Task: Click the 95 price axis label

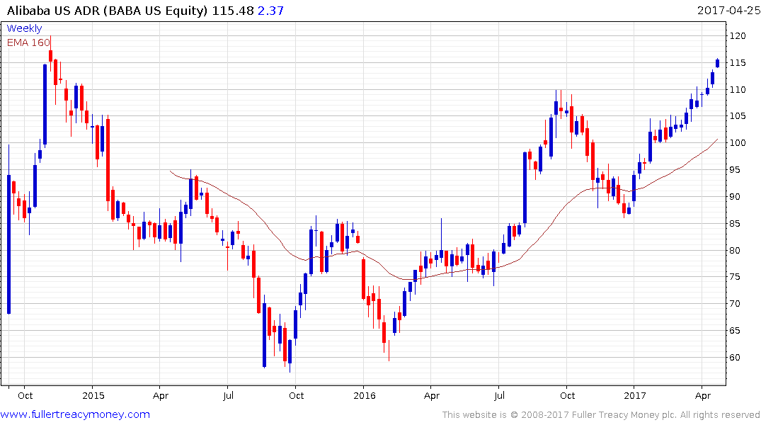Action: 735,169
